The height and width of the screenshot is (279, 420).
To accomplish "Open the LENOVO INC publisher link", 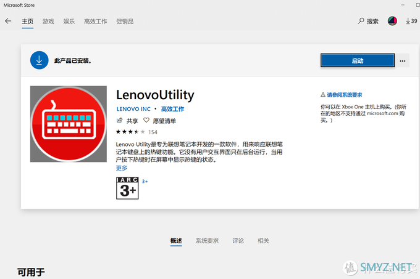I will (133, 109).
